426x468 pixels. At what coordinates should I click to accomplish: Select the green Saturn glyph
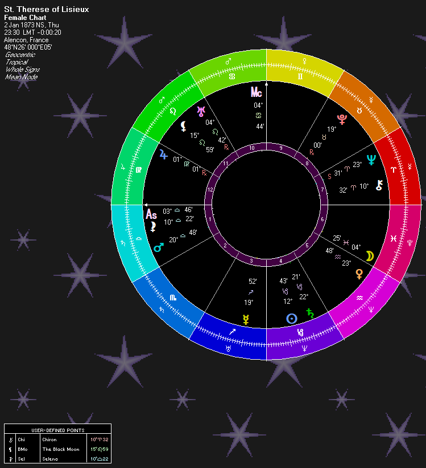tap(310, 313)
